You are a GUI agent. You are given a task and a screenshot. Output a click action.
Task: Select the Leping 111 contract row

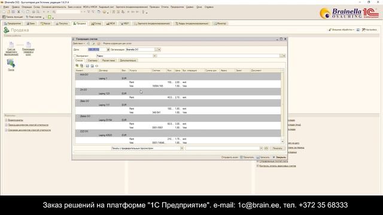[x=178, y=105]
